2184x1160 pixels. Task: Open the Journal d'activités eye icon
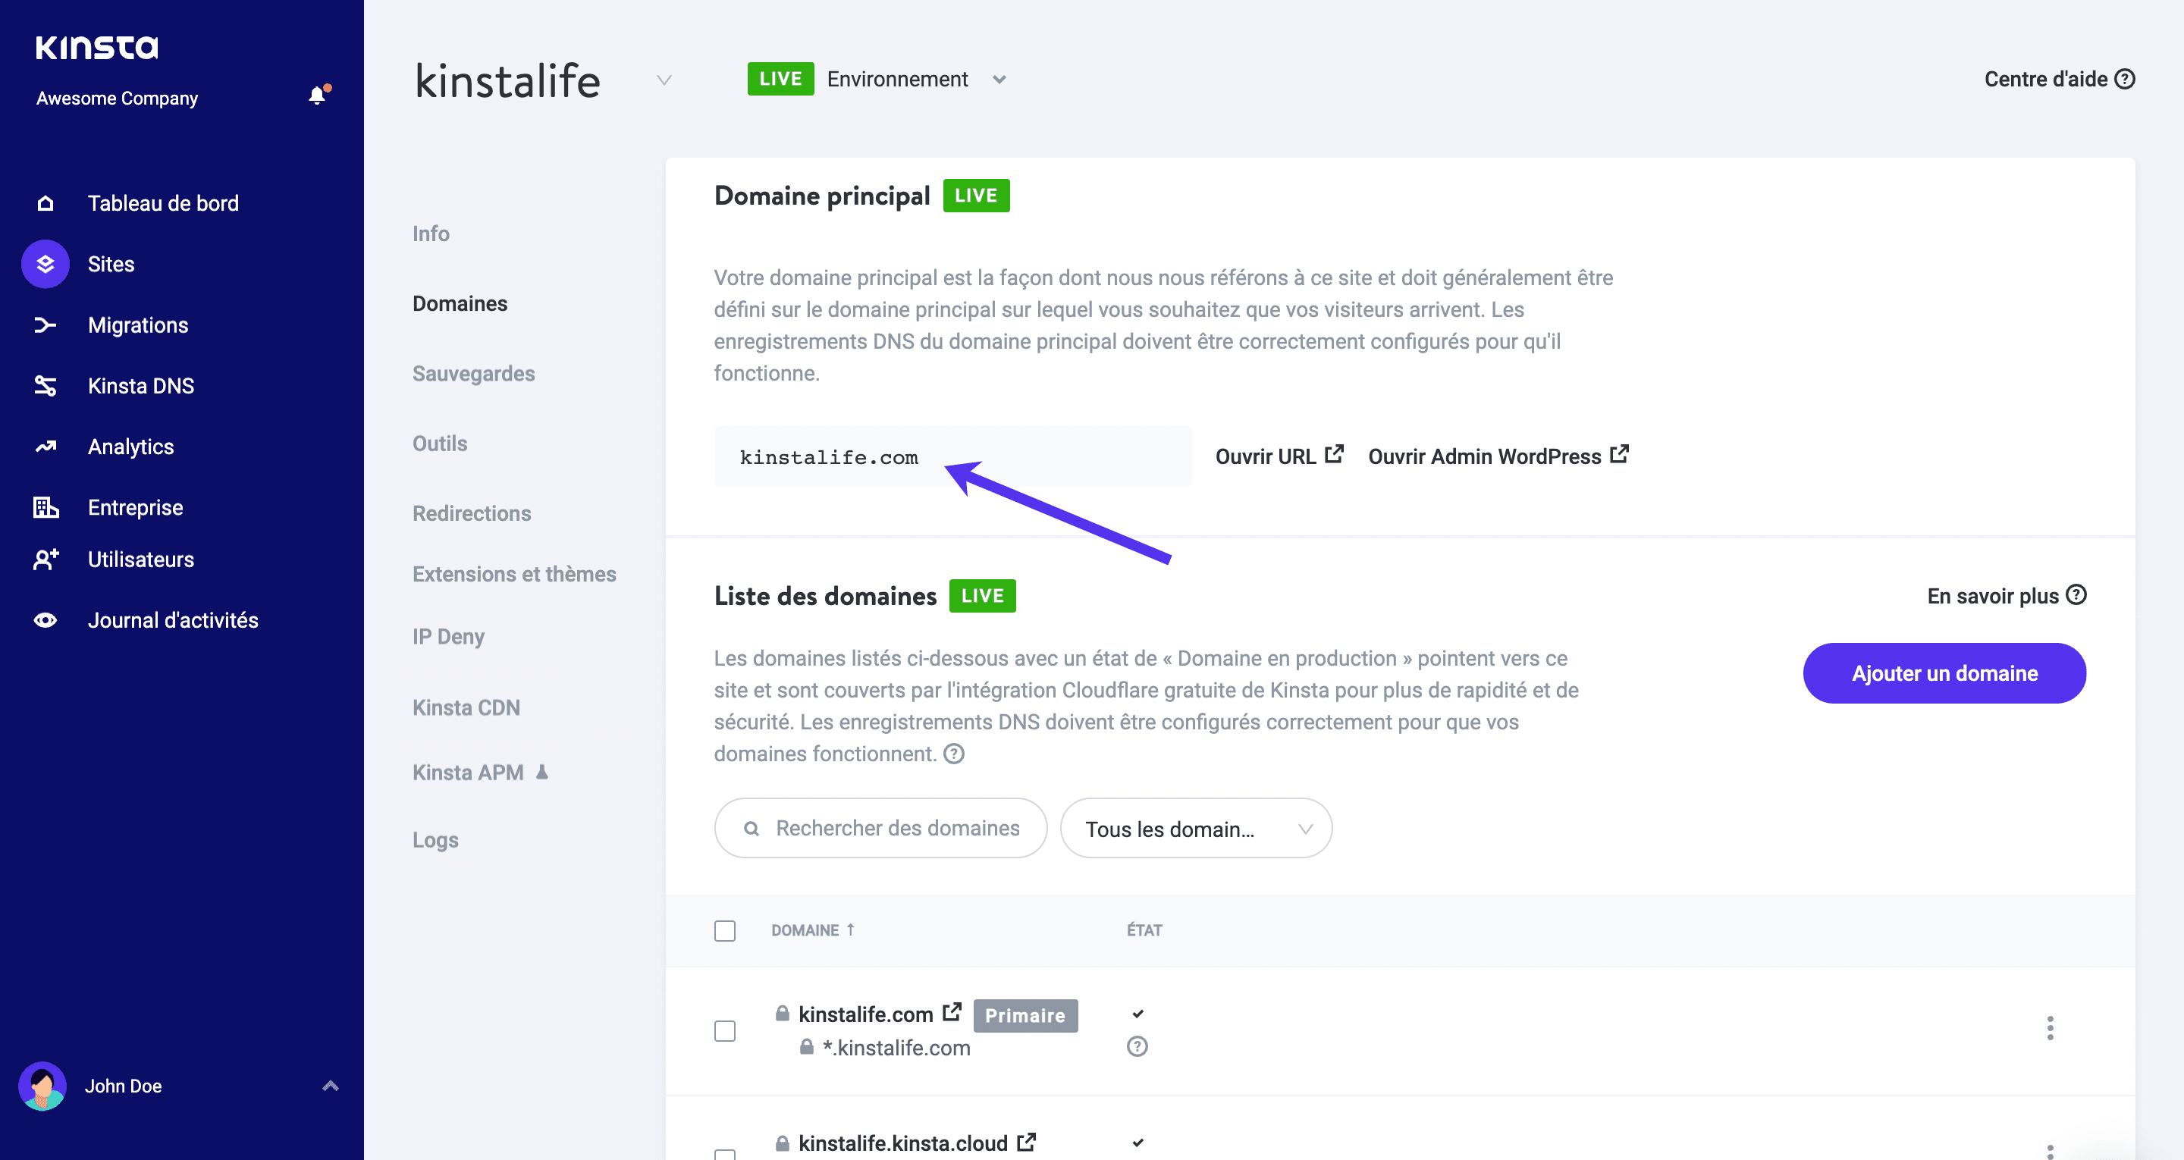tap(45, 621)
